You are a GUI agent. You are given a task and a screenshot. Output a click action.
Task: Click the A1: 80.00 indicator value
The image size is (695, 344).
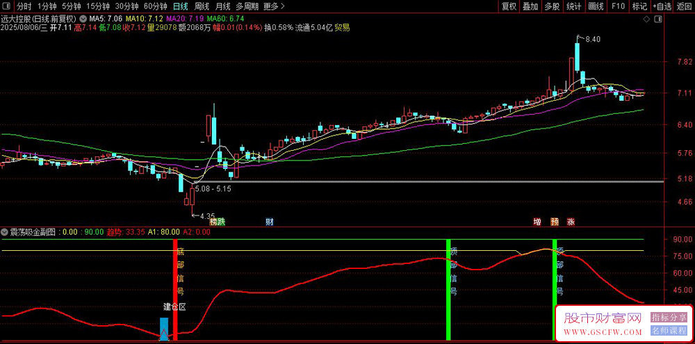[163, 232]
